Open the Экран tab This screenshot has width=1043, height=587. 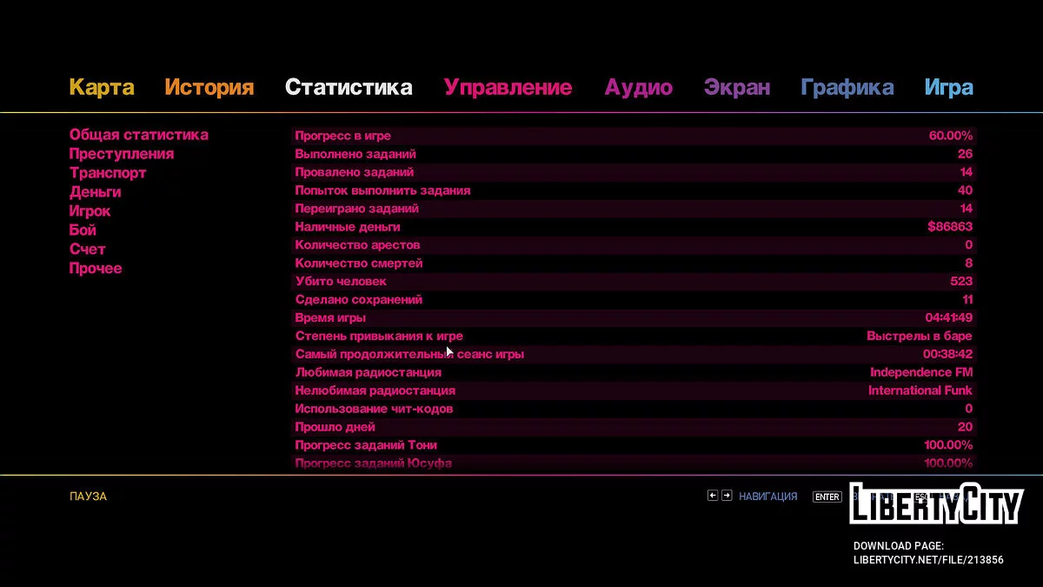pyautogui.click(x=737, y=88)
